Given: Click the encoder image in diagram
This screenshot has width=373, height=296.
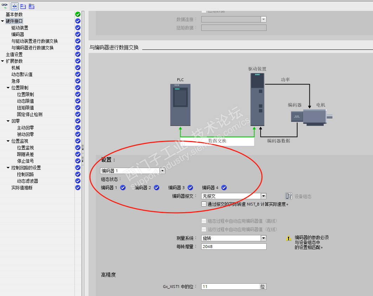Looking at the screenshot, I should pyautogui.click(x=297, y=117).
